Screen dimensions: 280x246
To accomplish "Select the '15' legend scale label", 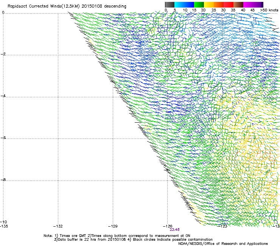I will [x=194, y=10].
